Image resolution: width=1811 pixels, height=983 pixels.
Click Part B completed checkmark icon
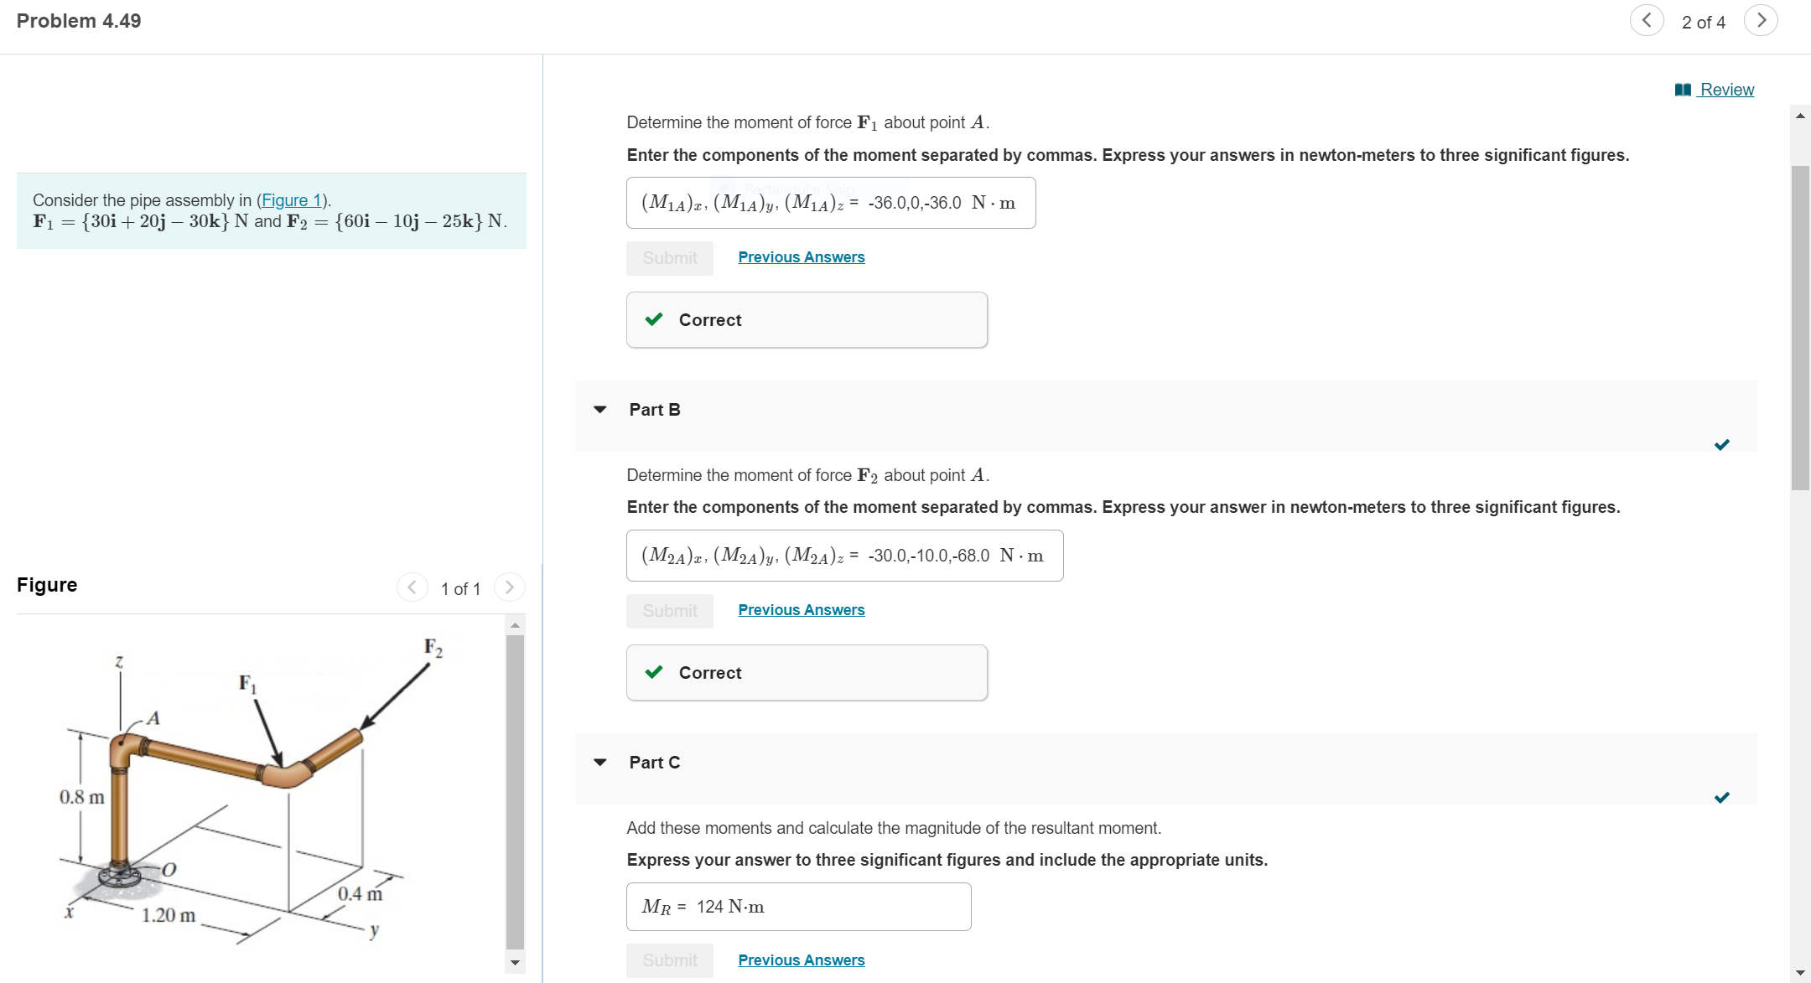(1721, 444)
